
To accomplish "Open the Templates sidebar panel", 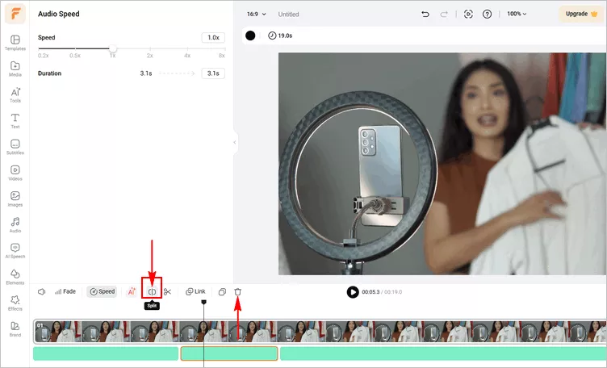I will [x=15, y=43].
